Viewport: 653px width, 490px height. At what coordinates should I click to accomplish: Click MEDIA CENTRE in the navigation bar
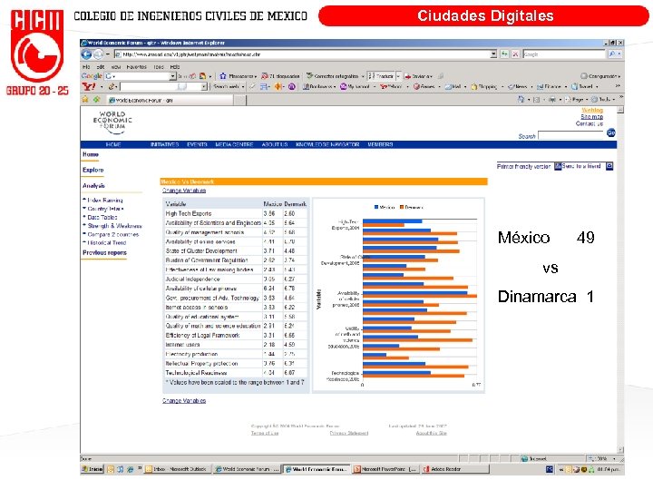(x=234, y=144)
